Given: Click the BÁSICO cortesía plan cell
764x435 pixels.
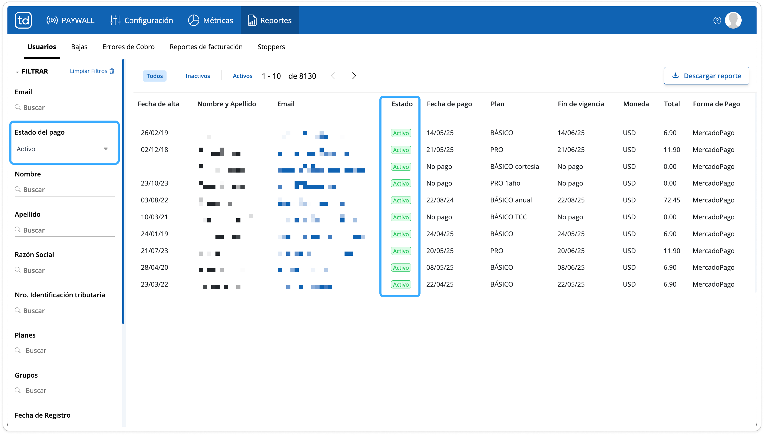Looking at the screenshot, I should pyautogui.click(x=514, y=166).
